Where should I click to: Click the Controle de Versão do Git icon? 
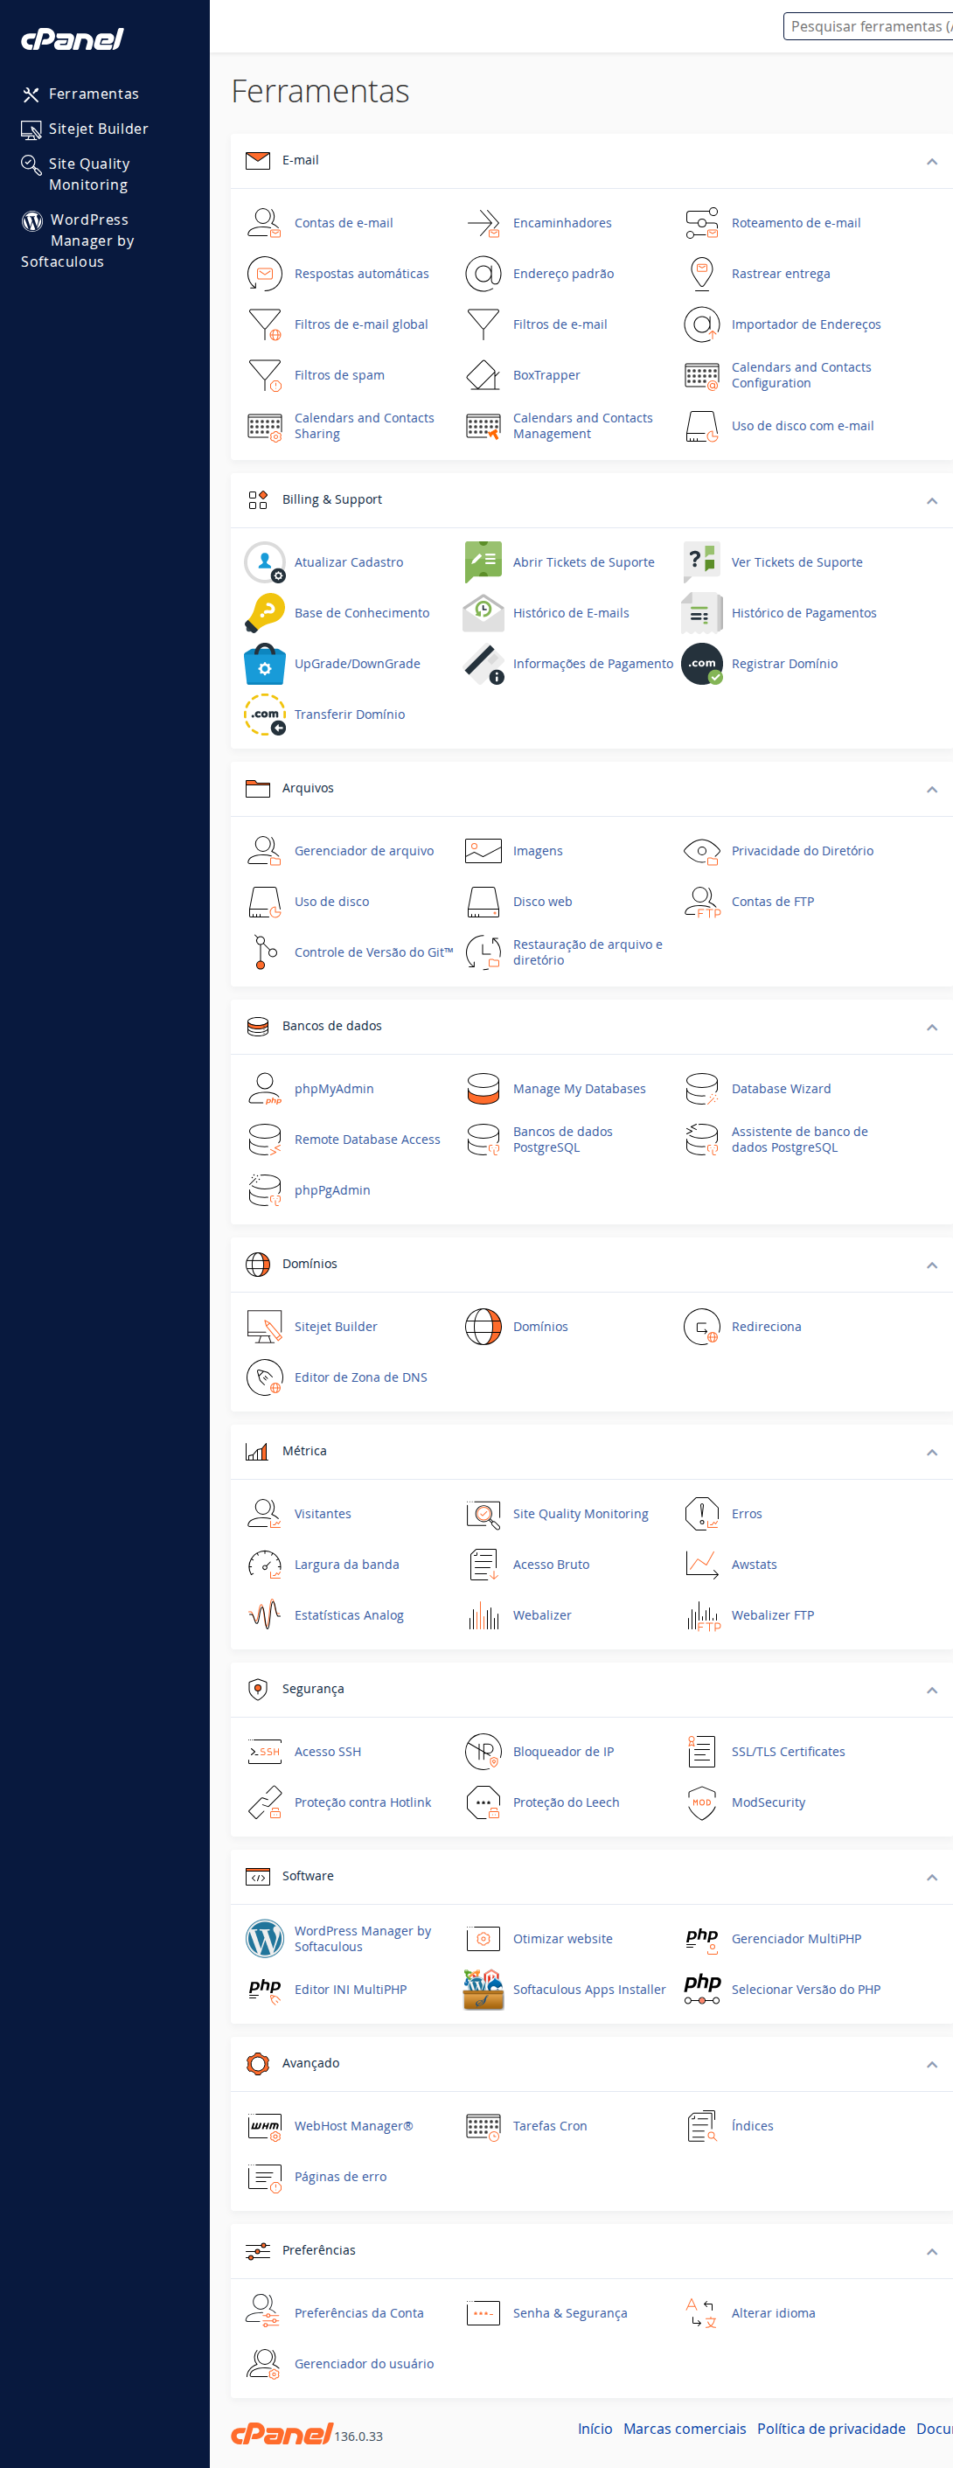pyautogui.click(x=264, y=952)
